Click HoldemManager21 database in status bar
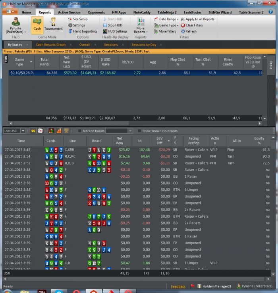 tap(214, 286)
